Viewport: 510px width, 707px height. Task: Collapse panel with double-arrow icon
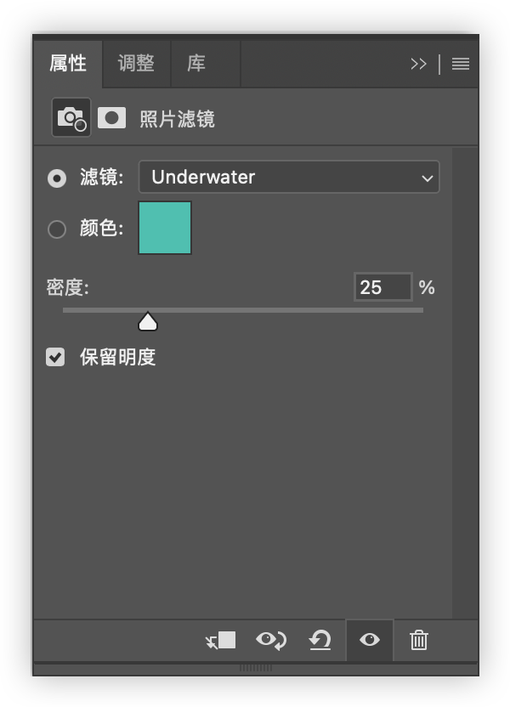pos(418,64)
